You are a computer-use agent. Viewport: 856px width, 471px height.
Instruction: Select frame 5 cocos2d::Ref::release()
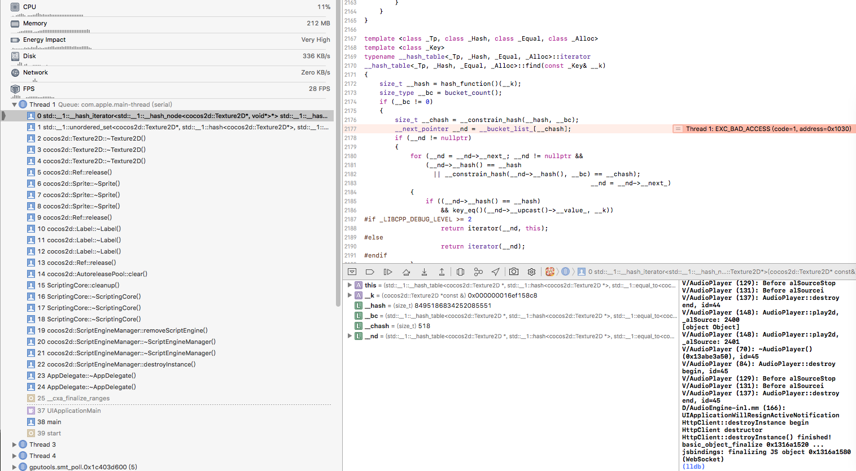[168, 172]
